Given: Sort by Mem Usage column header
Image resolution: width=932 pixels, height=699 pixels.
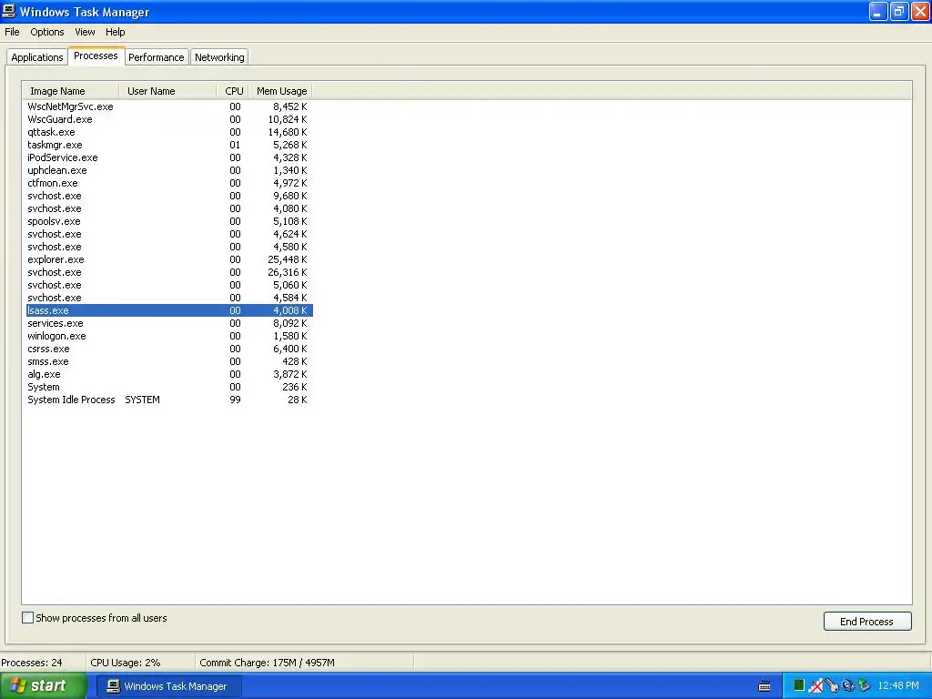Looking at the screenshot, I should click(x=280, y=91).
